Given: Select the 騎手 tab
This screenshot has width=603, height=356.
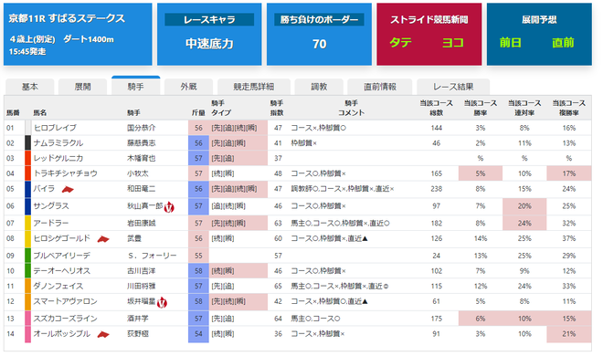Looking at the screenshot, I should click(x=136, y=86).
